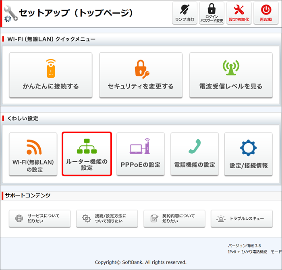Click the くわしい設定 section heading
This screenshot has width=282, height=270.
pyautogui.click(x=23, y=118)
